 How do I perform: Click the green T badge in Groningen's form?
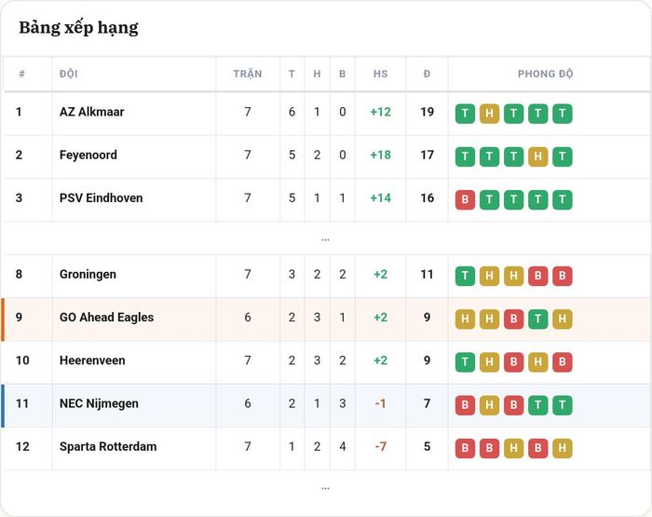point(465,276)
